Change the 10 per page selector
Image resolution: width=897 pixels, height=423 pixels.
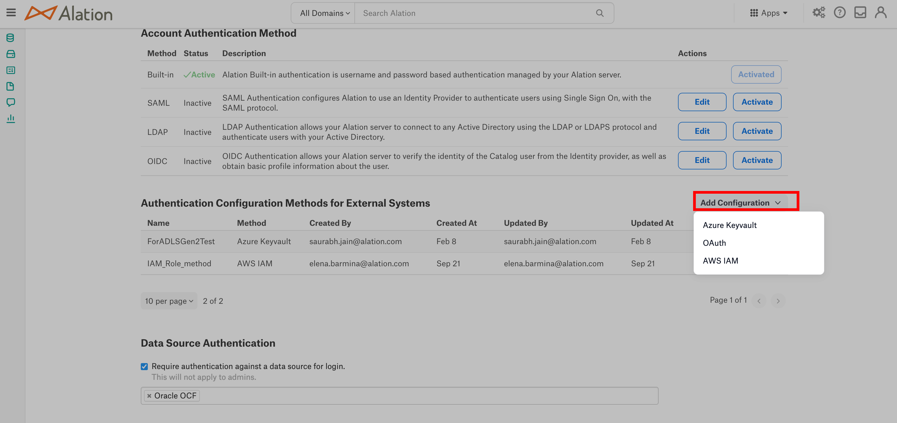click(169, 301)
